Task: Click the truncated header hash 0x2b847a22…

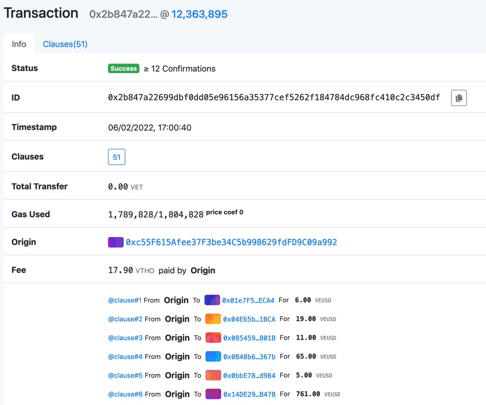Action: coord(124,14)
